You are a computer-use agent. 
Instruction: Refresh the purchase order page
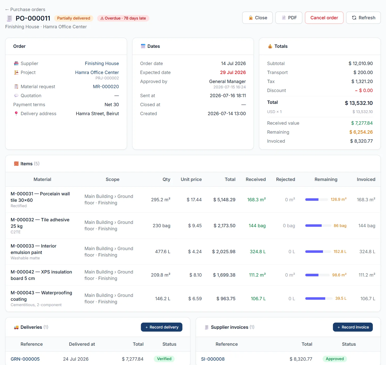coord(363,18)
